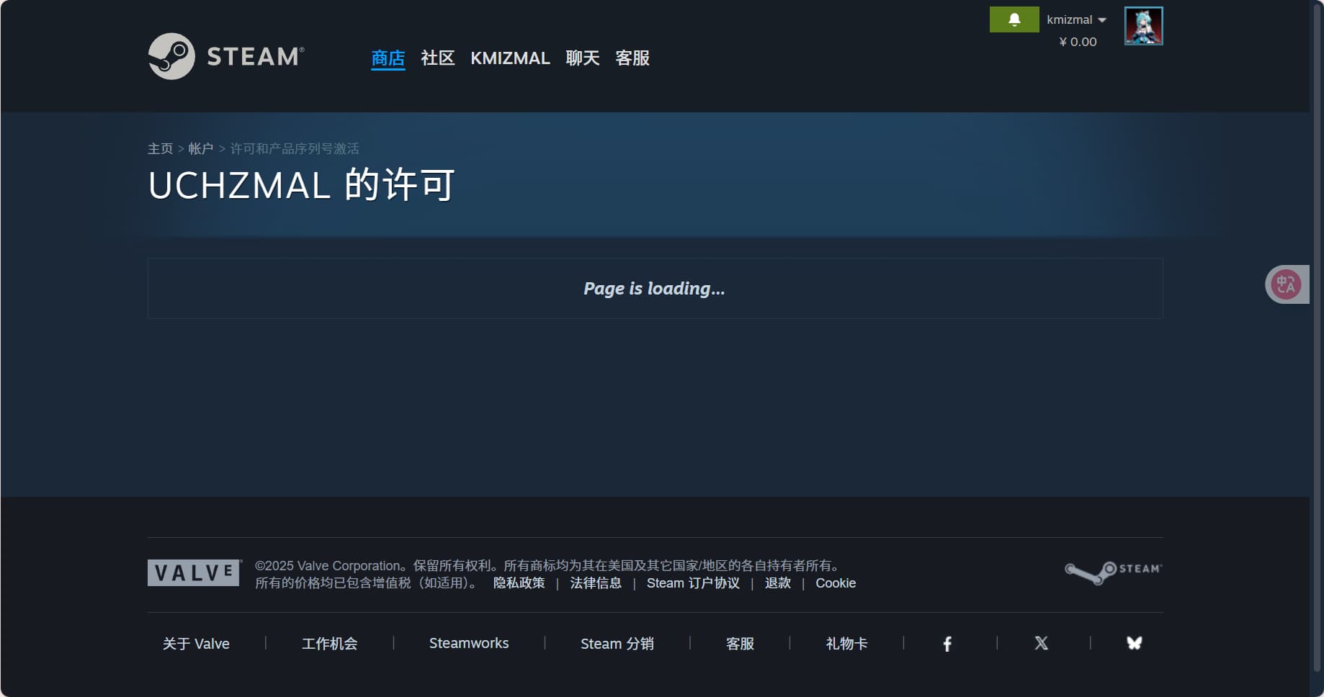
Task: Open the Steam 订户协议 link
Action: pos(692,583)
